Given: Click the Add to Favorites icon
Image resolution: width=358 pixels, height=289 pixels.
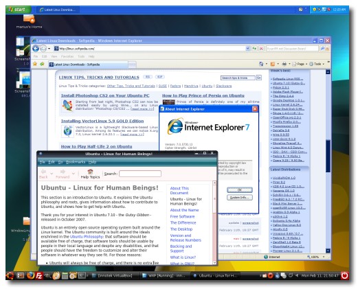Looking at the screenshot, I should pos(42,64).
